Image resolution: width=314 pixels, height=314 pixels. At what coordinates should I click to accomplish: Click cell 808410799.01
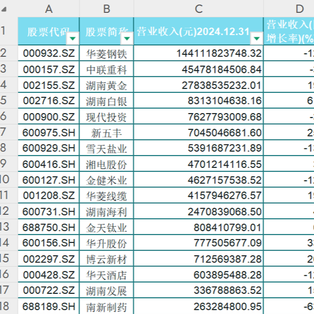[199, 227]
